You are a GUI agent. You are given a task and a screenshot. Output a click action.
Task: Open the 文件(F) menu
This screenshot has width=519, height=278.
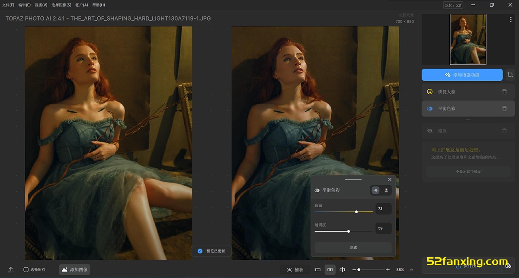tap(9, 5)
